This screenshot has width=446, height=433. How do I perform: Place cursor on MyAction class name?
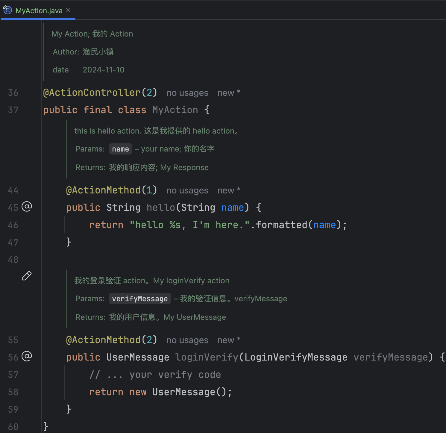pyautogui.click(x=175, y=110)
